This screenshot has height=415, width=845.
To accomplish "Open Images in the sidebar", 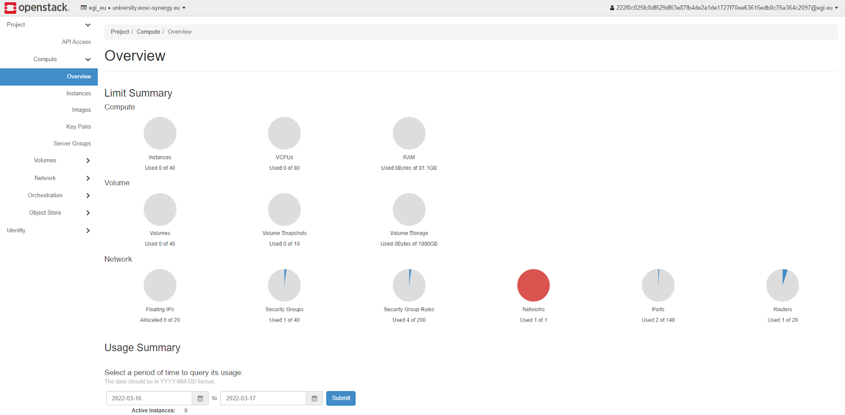I will [x=81, y=110].
